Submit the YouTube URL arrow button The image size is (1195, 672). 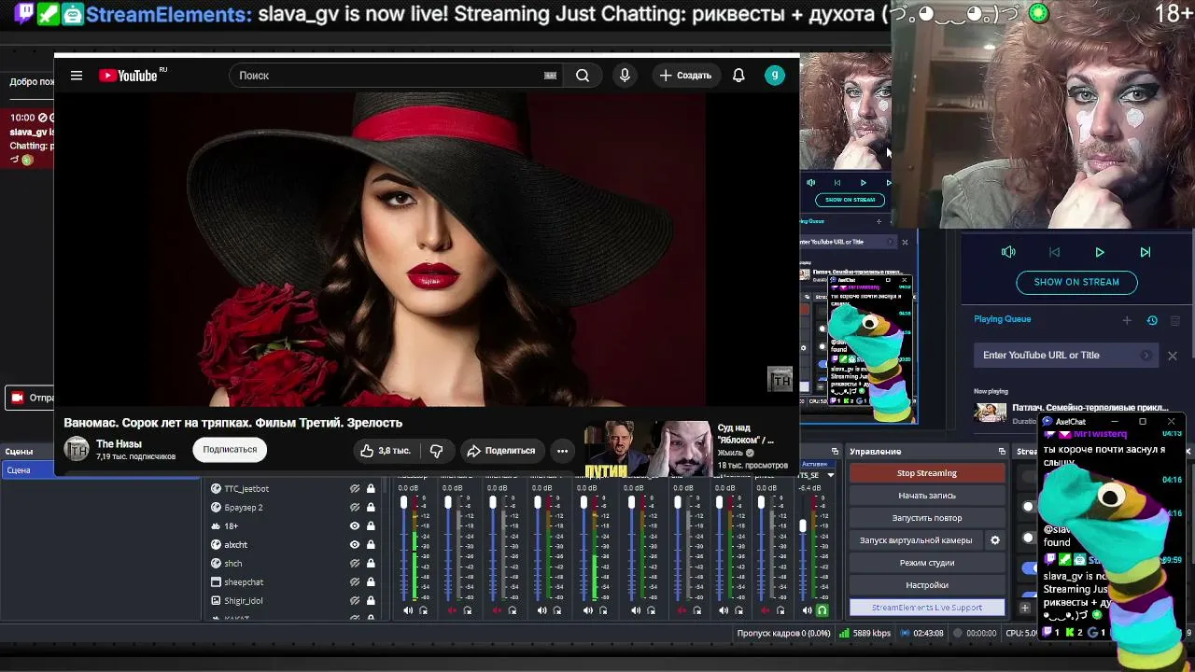point(1146,356)
